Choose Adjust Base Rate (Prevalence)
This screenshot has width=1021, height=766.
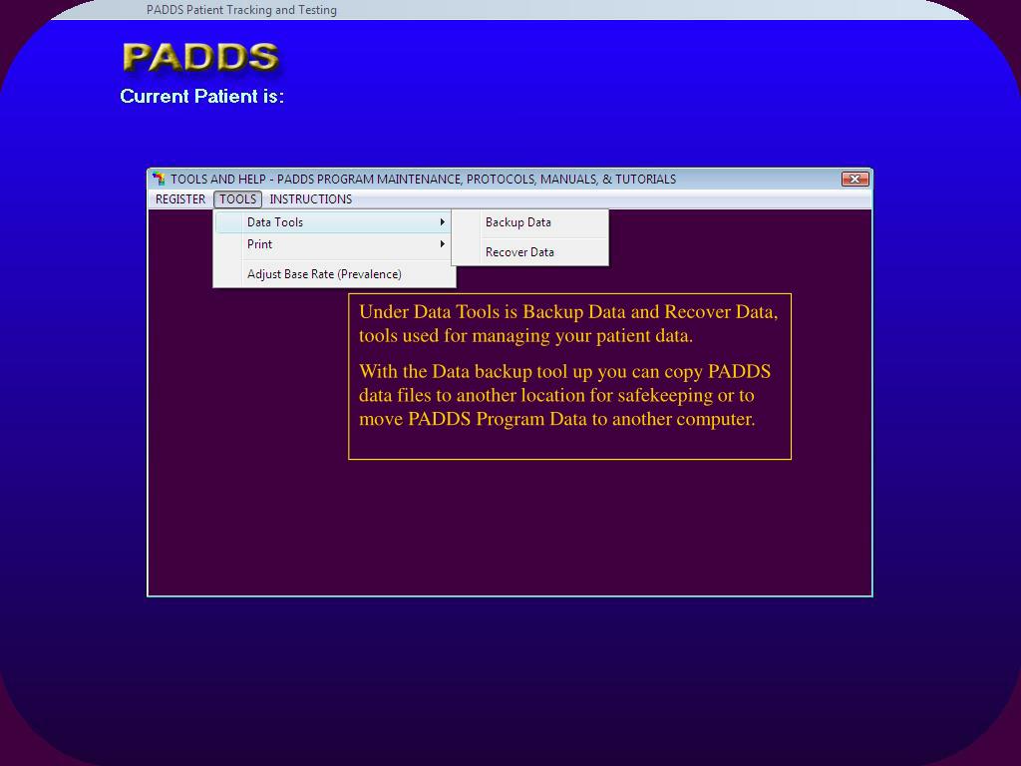pos(333,274)
